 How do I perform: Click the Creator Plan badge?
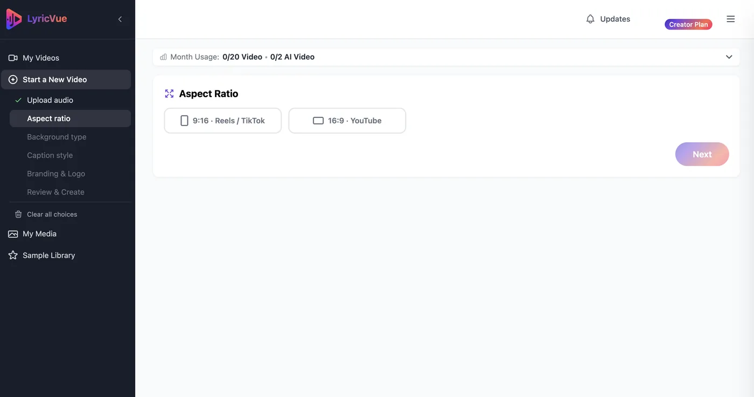(x=688, y=24)
